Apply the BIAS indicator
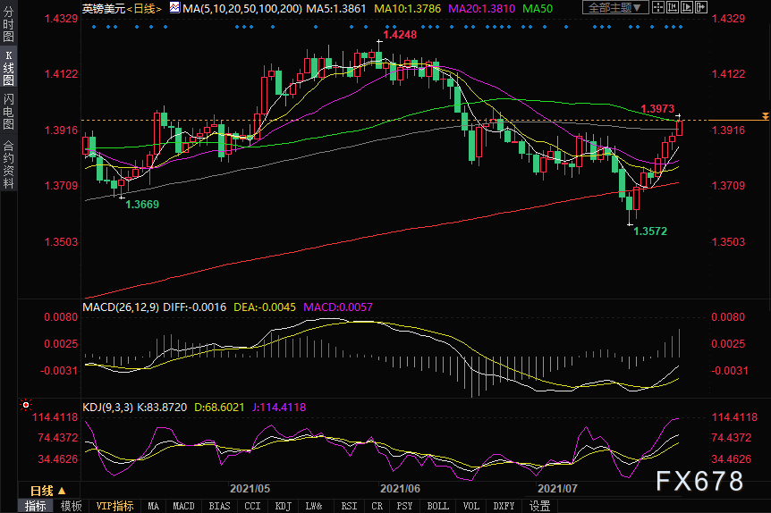This screenshot has height=513, width=771. point(219,506)
